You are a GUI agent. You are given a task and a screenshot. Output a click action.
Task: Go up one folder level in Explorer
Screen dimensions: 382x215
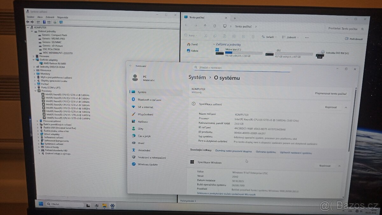[205, 26]
